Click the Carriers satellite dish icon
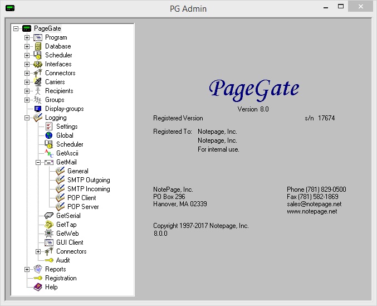This screenshot has width=377, height=306. (x=38, y=82)
